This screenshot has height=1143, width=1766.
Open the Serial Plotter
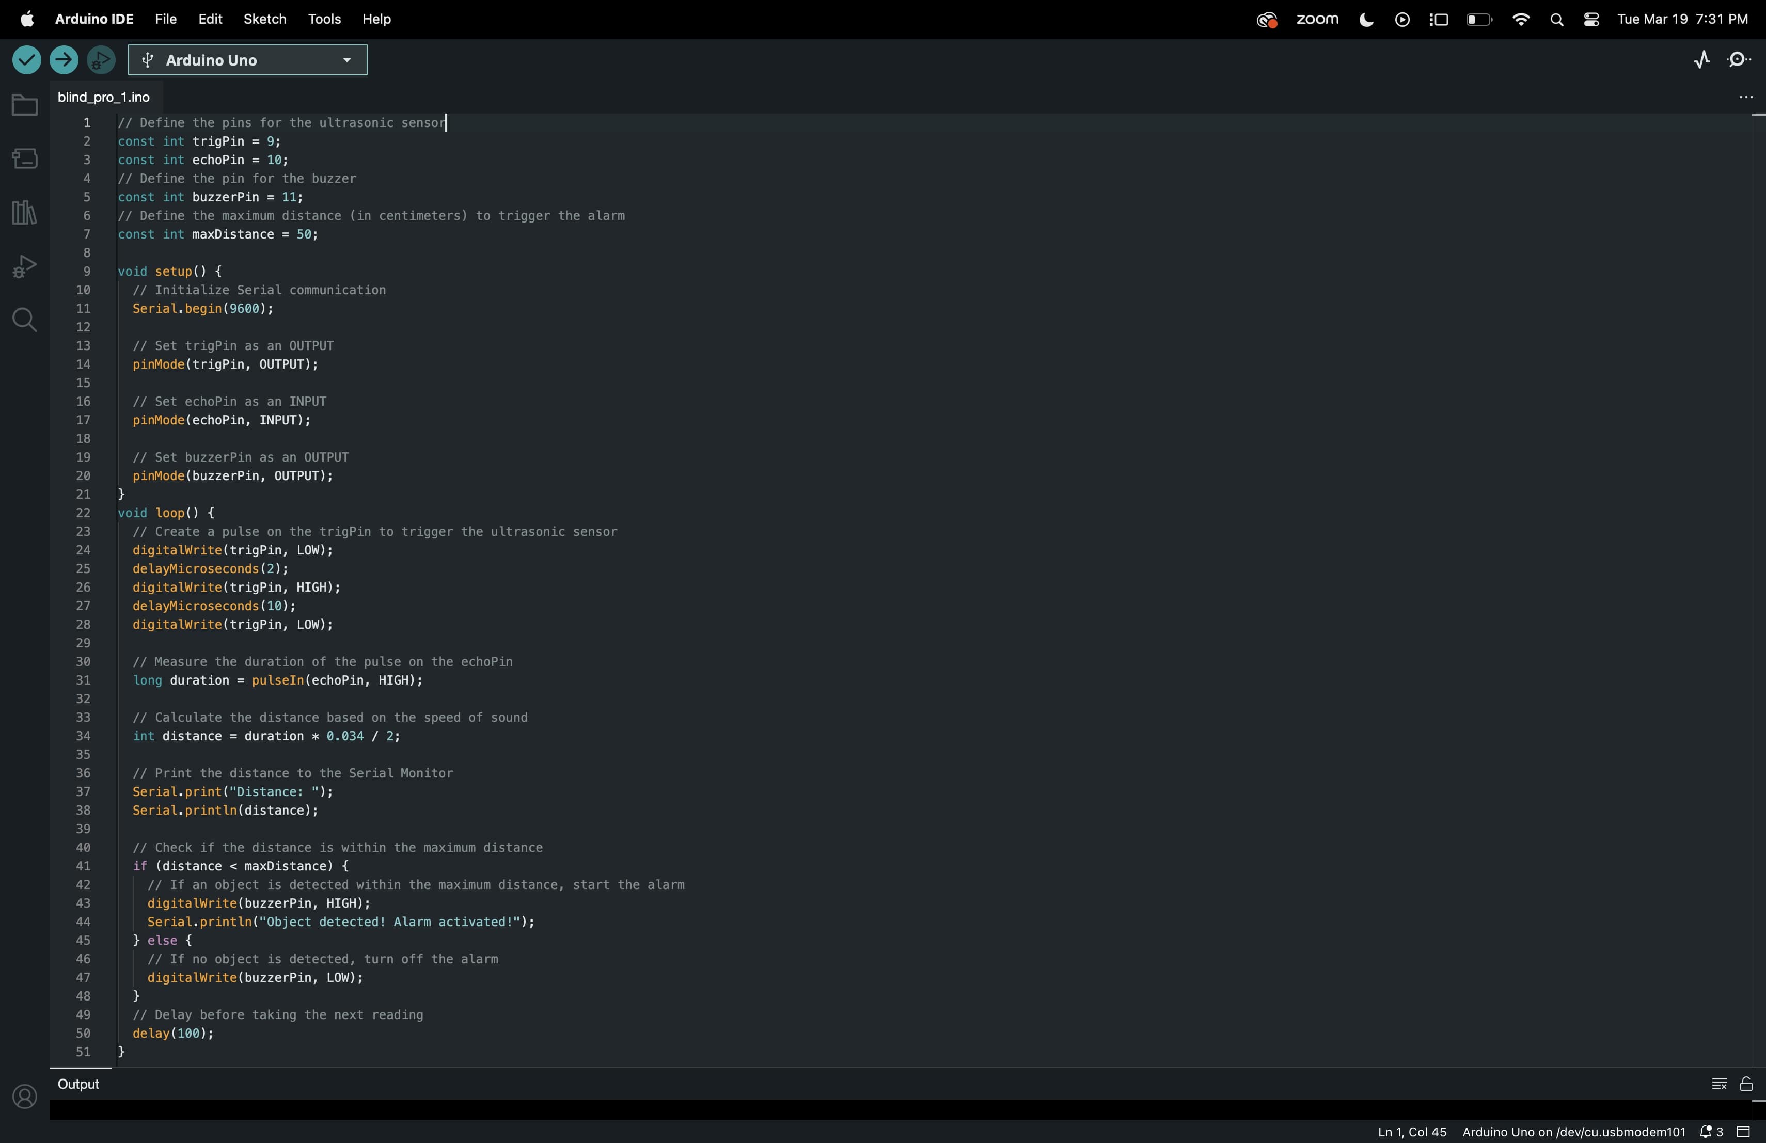1701,60
